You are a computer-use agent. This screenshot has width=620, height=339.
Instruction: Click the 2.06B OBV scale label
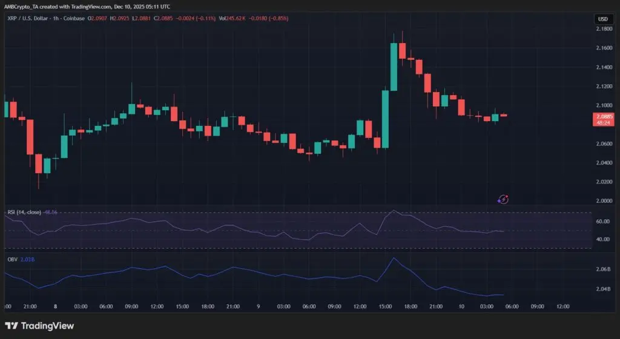tap(603, 269)
